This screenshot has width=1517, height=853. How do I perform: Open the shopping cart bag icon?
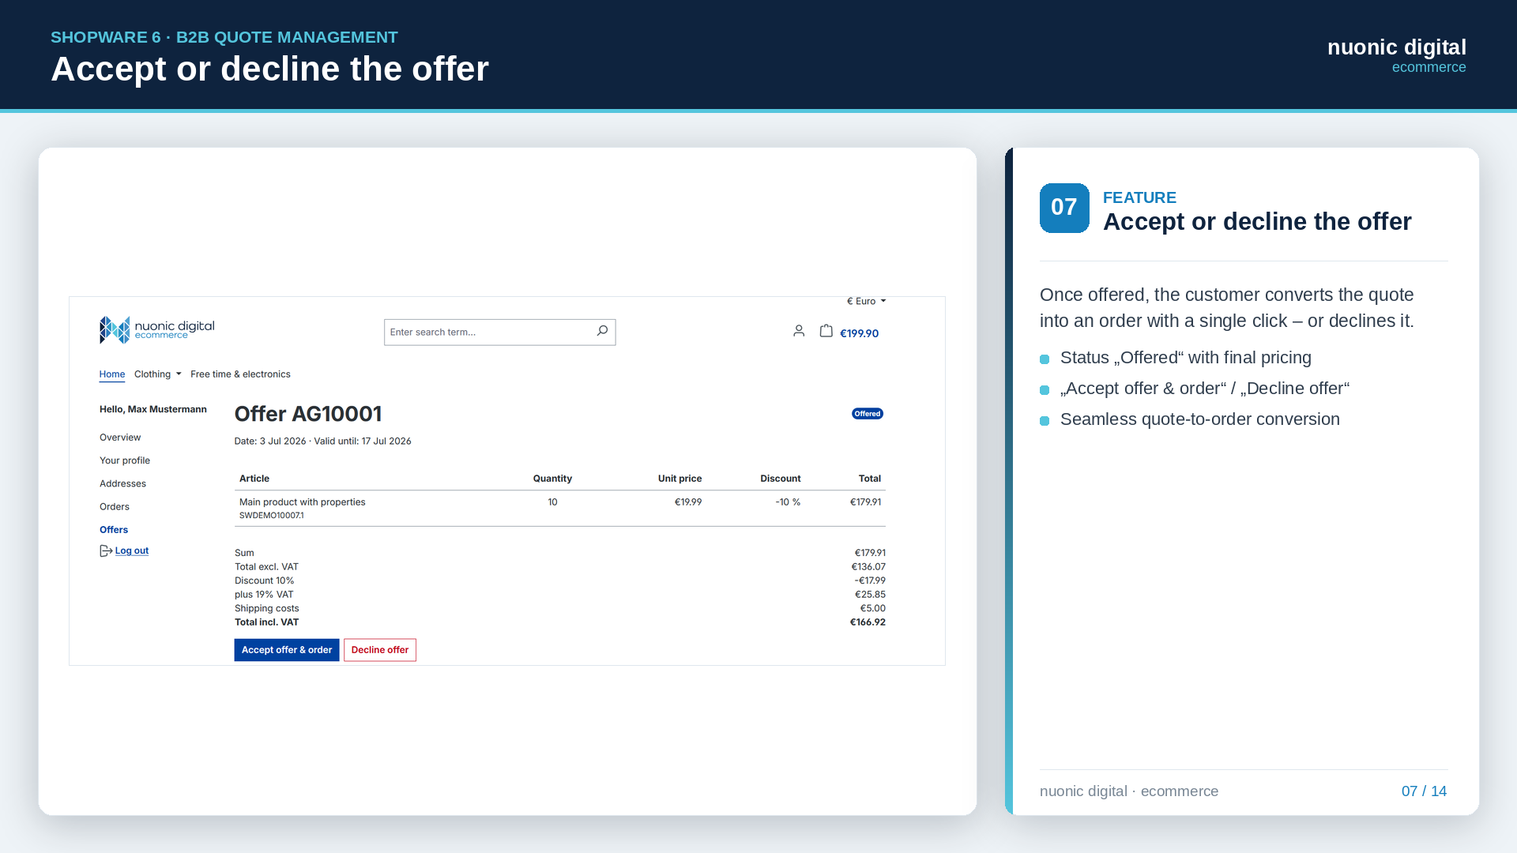pos(826,331)
